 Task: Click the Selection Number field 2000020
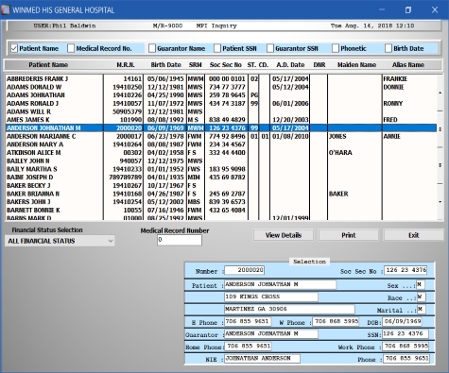click(244, 270)
